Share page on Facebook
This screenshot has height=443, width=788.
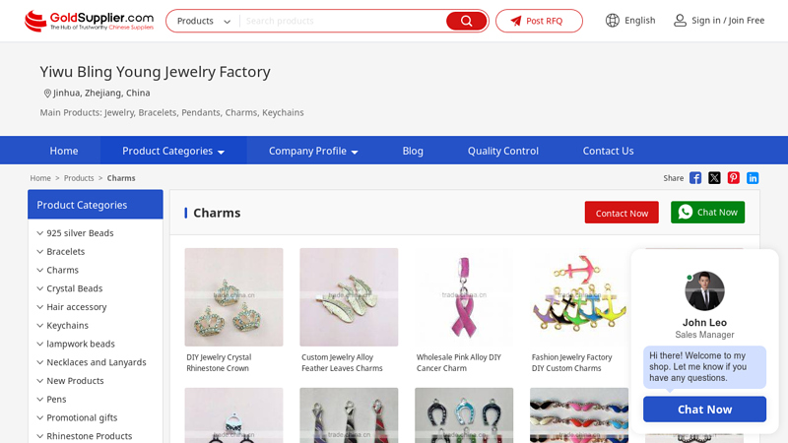pos(695,178)
